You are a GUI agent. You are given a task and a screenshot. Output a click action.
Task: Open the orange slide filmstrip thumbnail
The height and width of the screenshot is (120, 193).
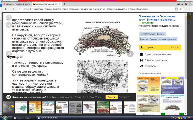pyautogui.click(x=35, y=108)
